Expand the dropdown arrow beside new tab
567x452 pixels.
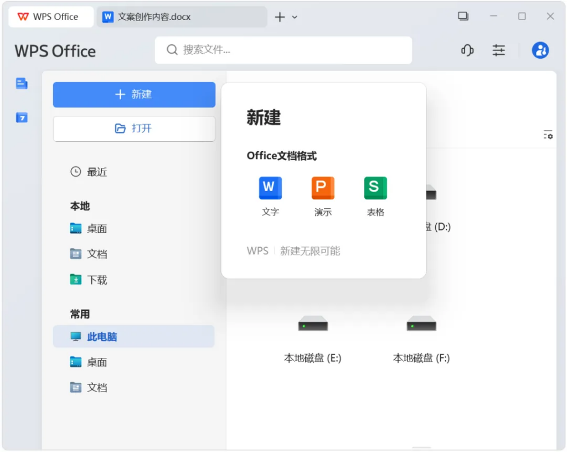(x=295, y=17)
